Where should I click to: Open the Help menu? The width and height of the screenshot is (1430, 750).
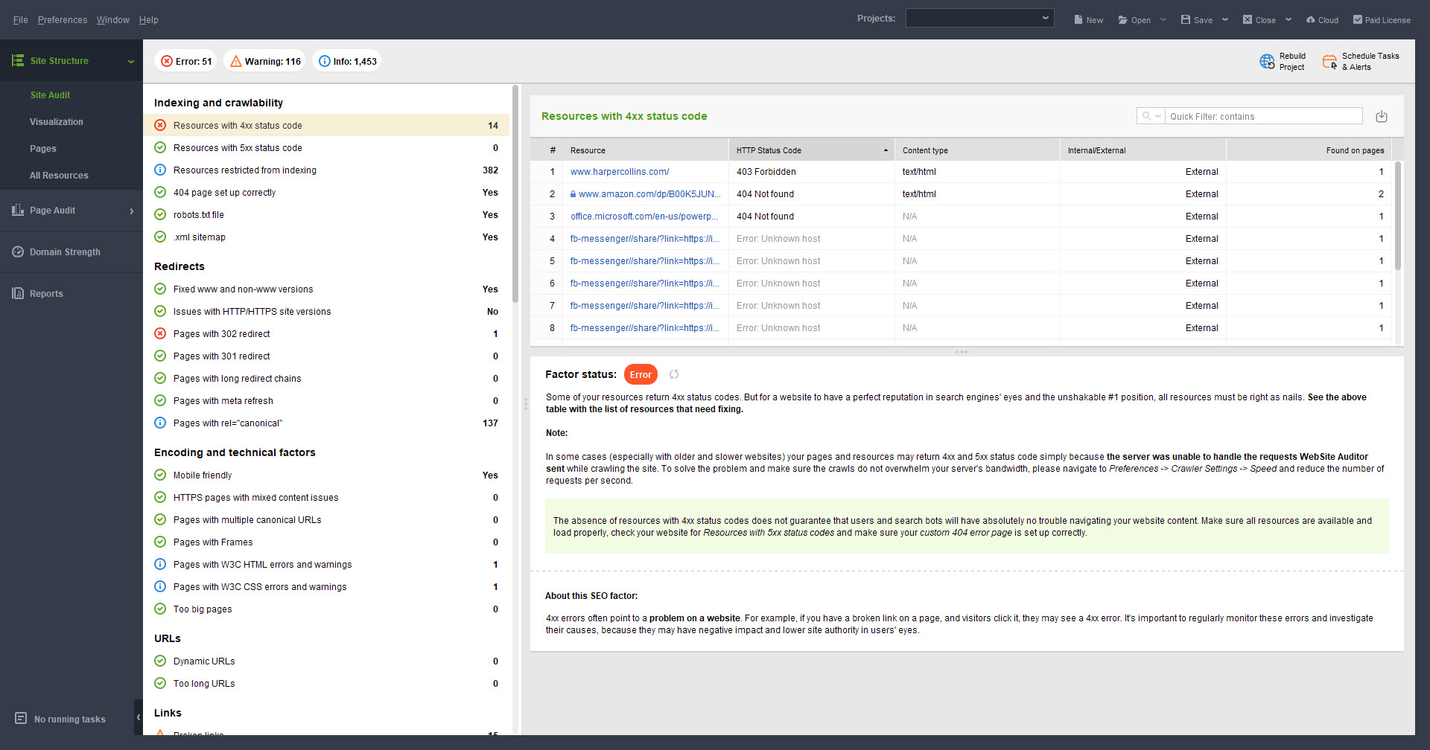point(149,20)
